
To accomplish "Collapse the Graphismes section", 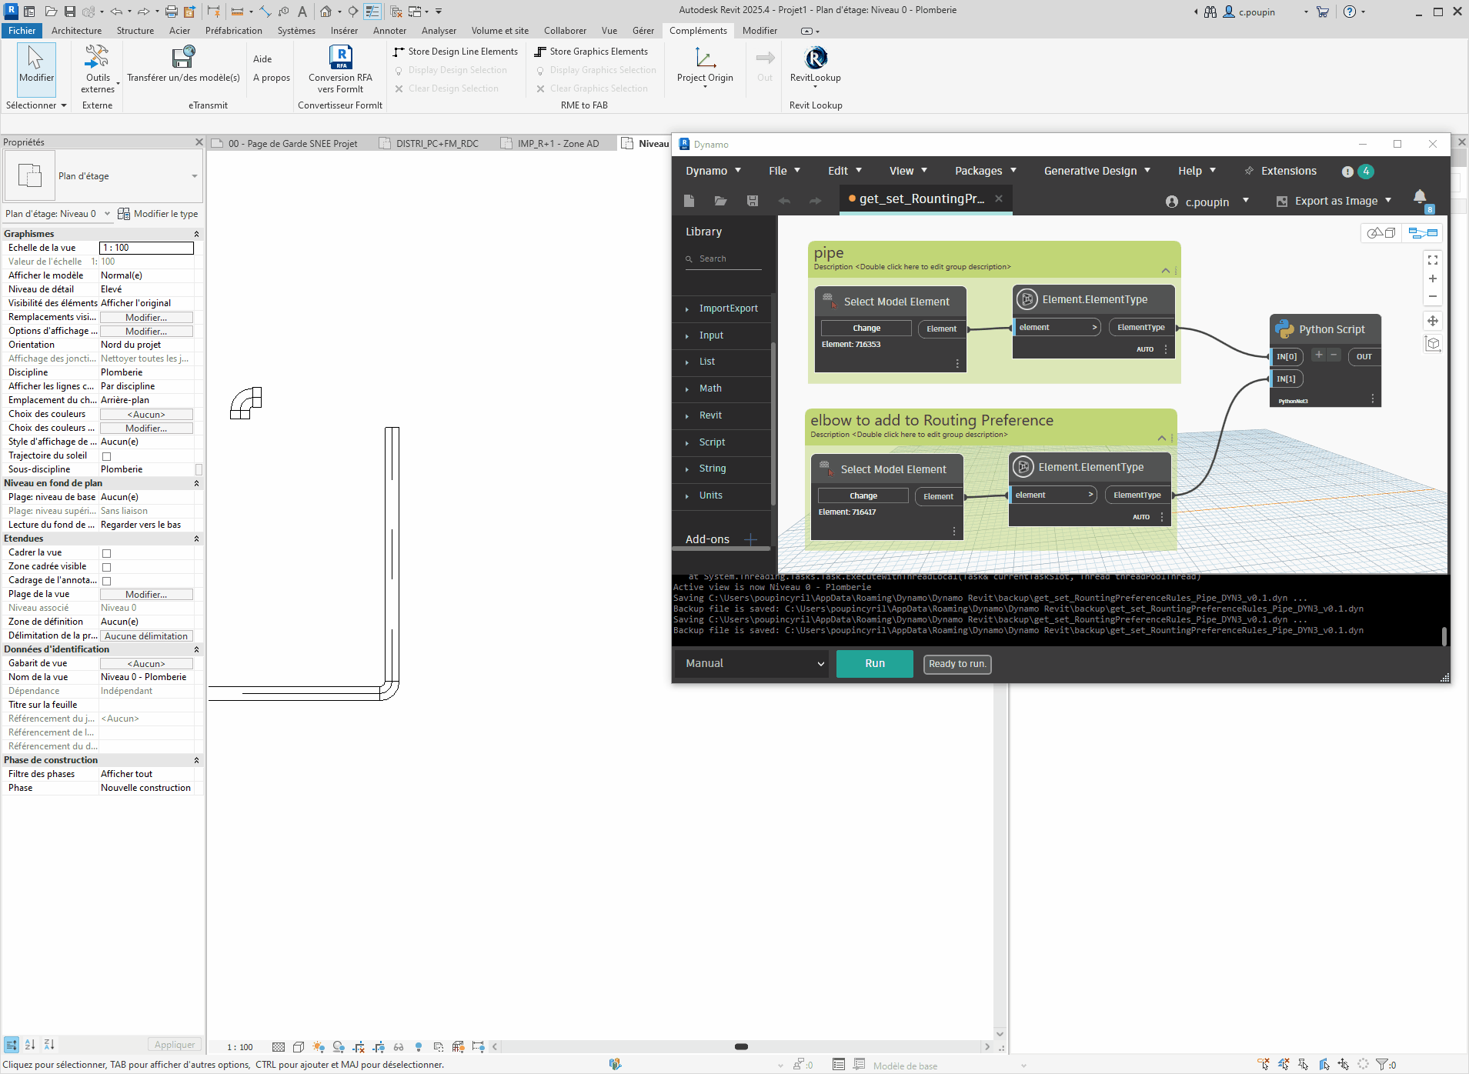I will point(196,234).
